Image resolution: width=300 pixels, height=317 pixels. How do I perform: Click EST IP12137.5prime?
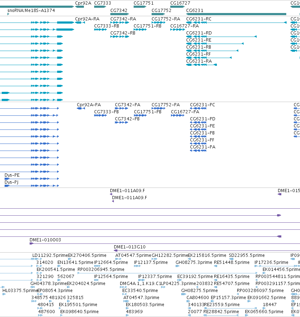[151, 262]
